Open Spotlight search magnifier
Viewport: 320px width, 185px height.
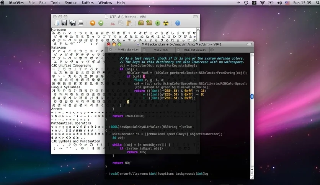[318, 3]
